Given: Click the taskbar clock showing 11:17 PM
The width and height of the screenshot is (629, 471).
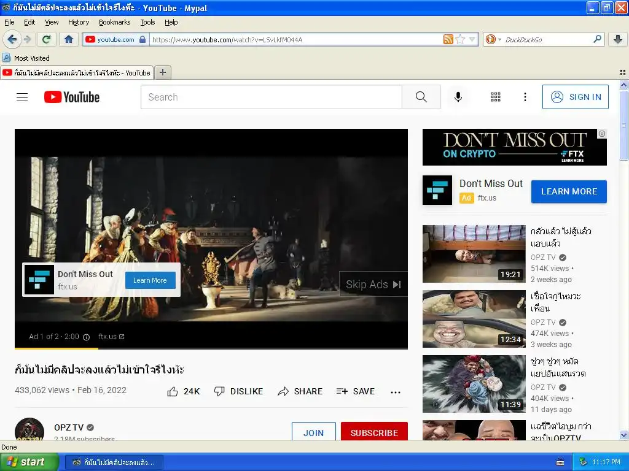Looking at the screenshot, I should [x=606, y=462].
